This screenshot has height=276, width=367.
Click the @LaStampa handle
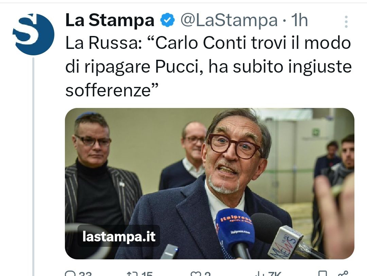229,20
